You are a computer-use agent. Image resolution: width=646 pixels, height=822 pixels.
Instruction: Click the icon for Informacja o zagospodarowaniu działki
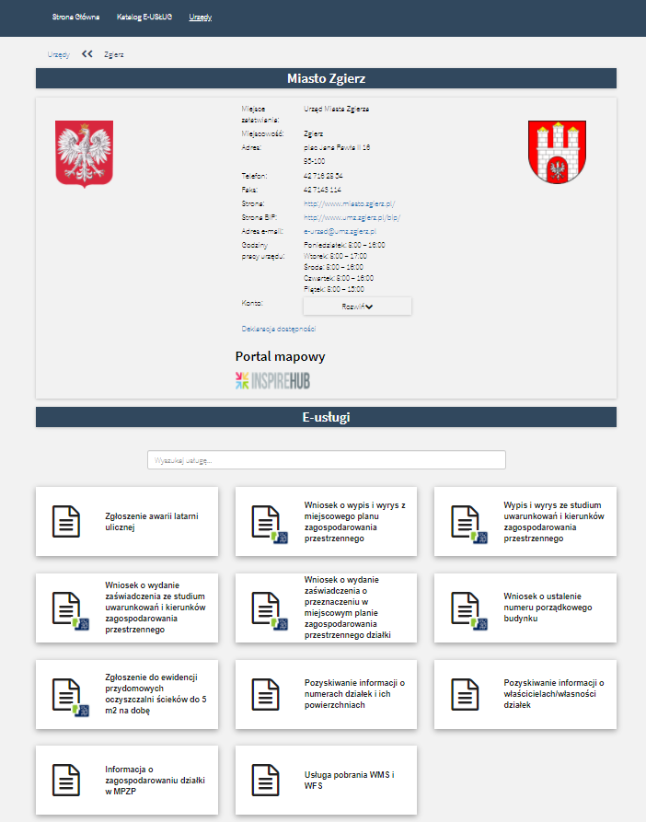pyautogui.click(x=64, y=780)
